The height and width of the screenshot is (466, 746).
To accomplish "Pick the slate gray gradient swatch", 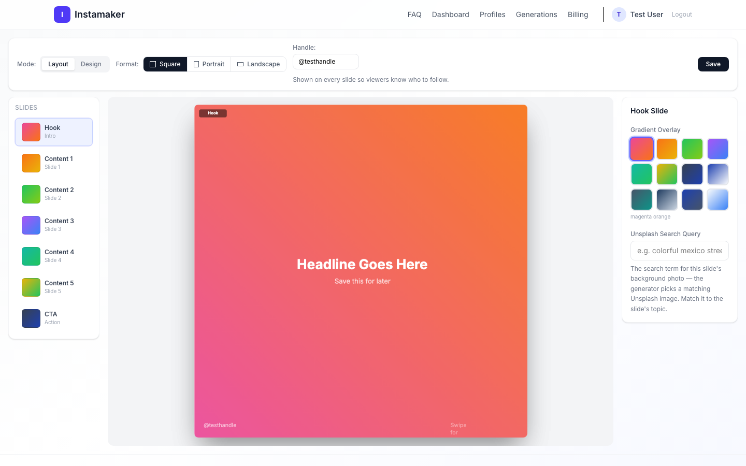I will [x=667, y=200].
